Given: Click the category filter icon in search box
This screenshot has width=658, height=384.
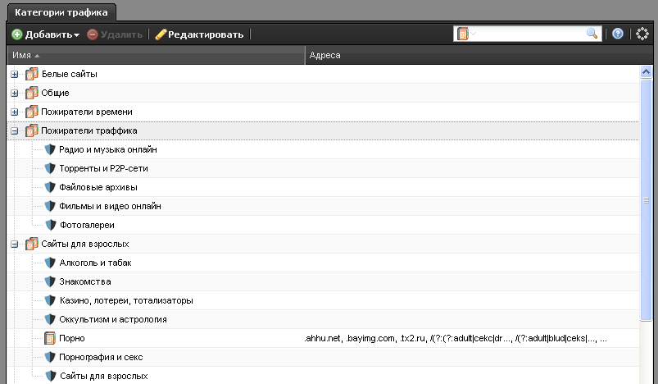Looking at the screenshot, I should pos(464,34).
